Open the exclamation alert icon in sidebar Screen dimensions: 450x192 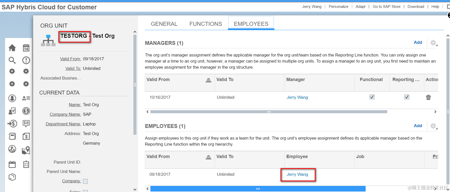(26, 60)
